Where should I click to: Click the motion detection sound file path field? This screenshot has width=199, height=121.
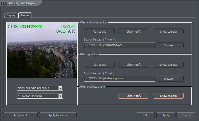119,45
